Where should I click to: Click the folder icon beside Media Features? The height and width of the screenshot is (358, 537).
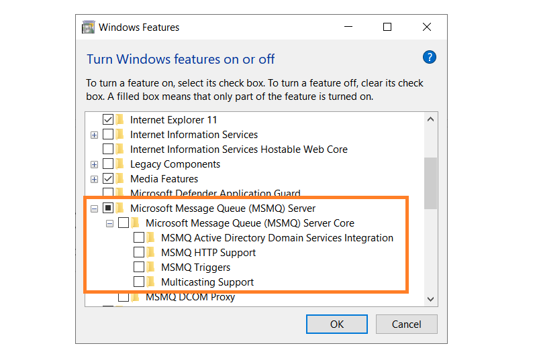[x=120, y=179]
